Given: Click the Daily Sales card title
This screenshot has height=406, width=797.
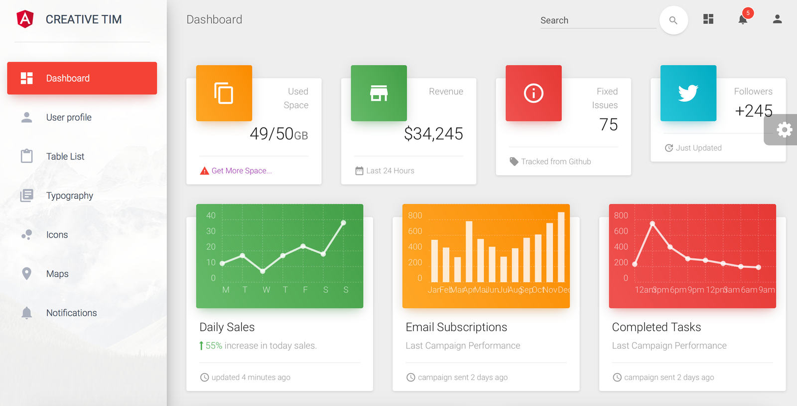Looking at the screenshot, I should pyautogui.click(x=227, y=327).
